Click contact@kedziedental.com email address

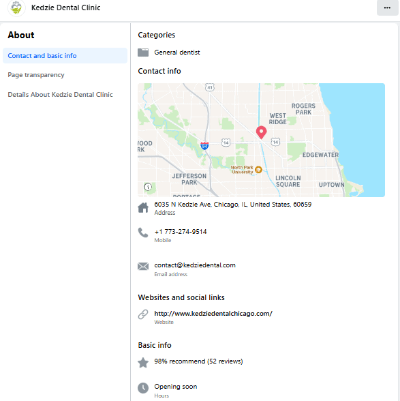click(195, 265)
